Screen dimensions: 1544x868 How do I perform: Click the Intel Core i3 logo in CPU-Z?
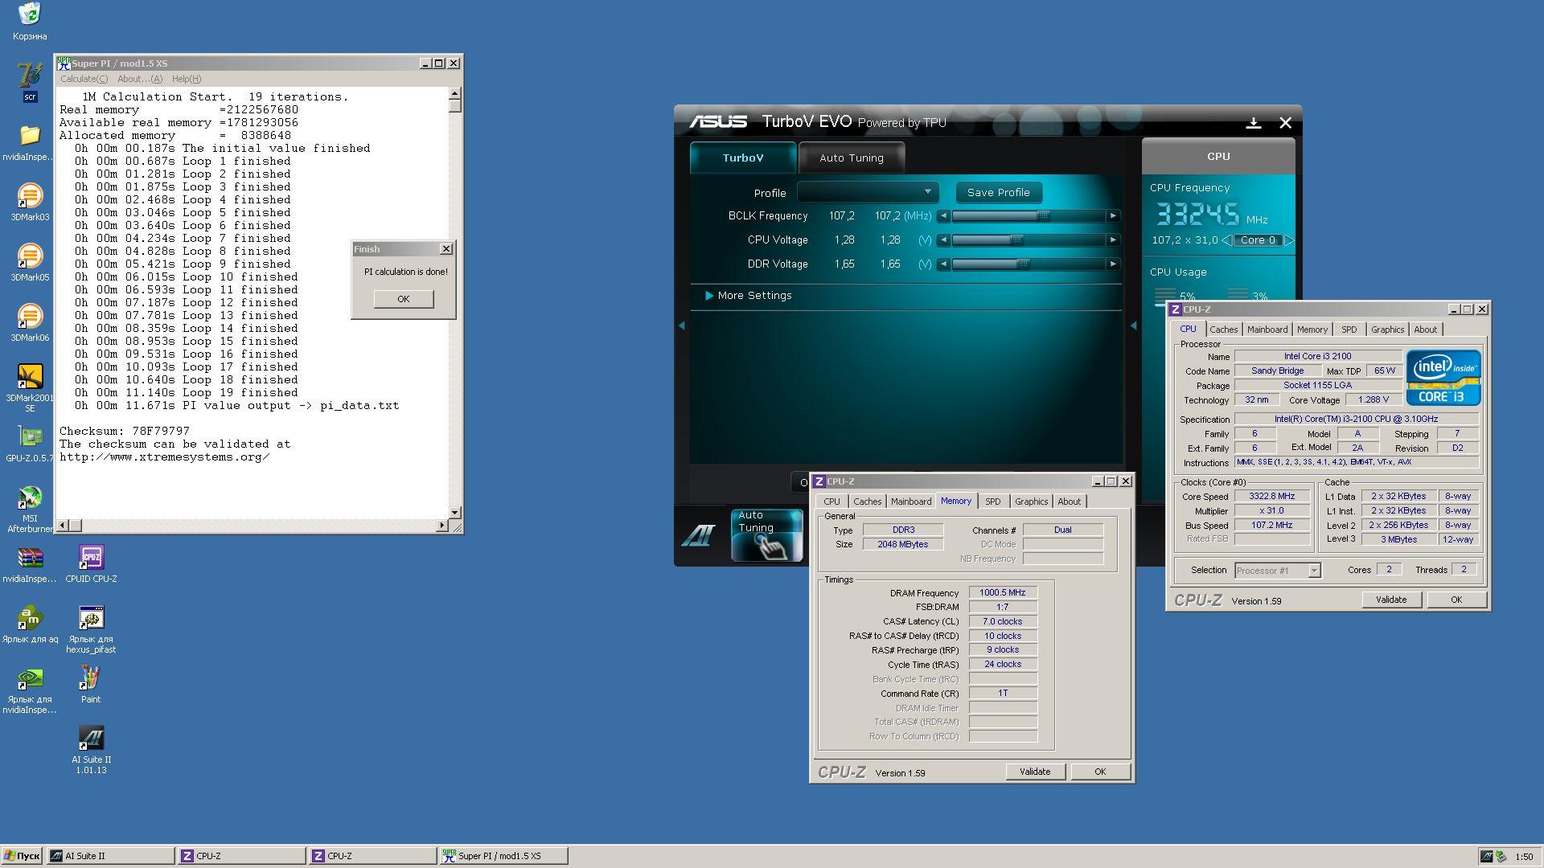coord(1443,377)
